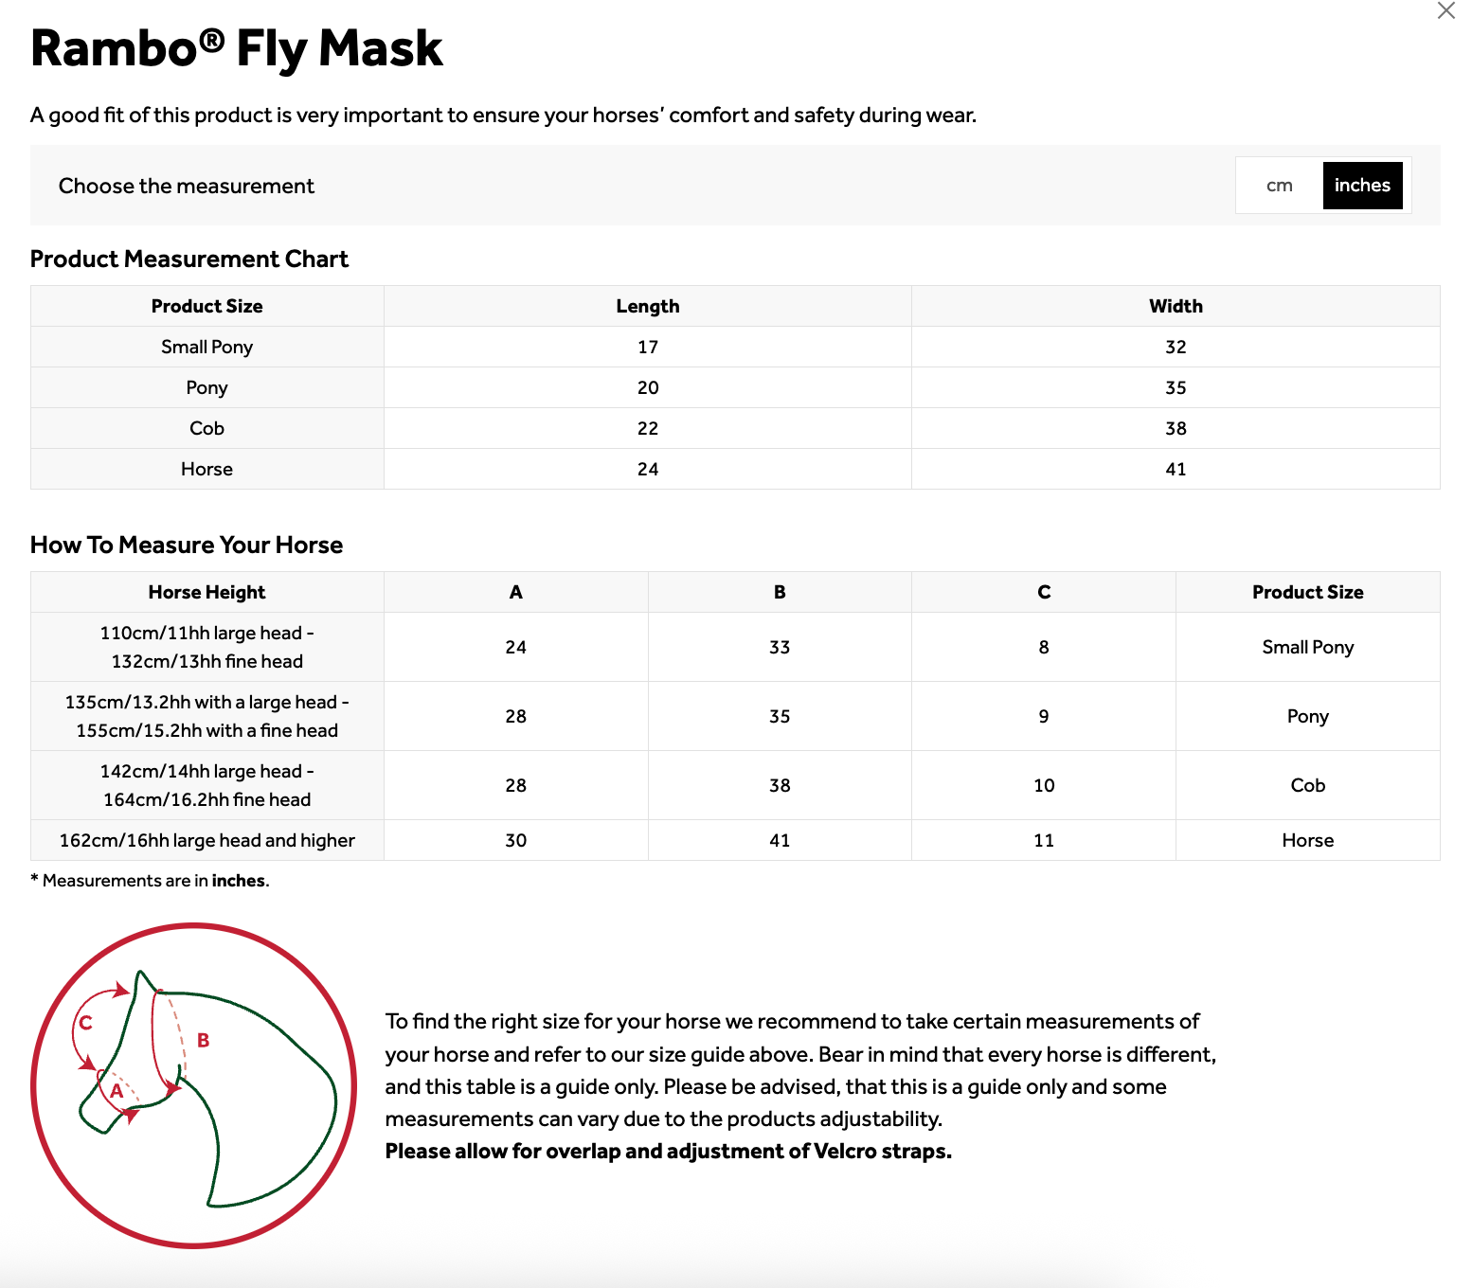Click the letter B on diagram
Screen dimensions: 1472x1288
(x=203, y=1040)
